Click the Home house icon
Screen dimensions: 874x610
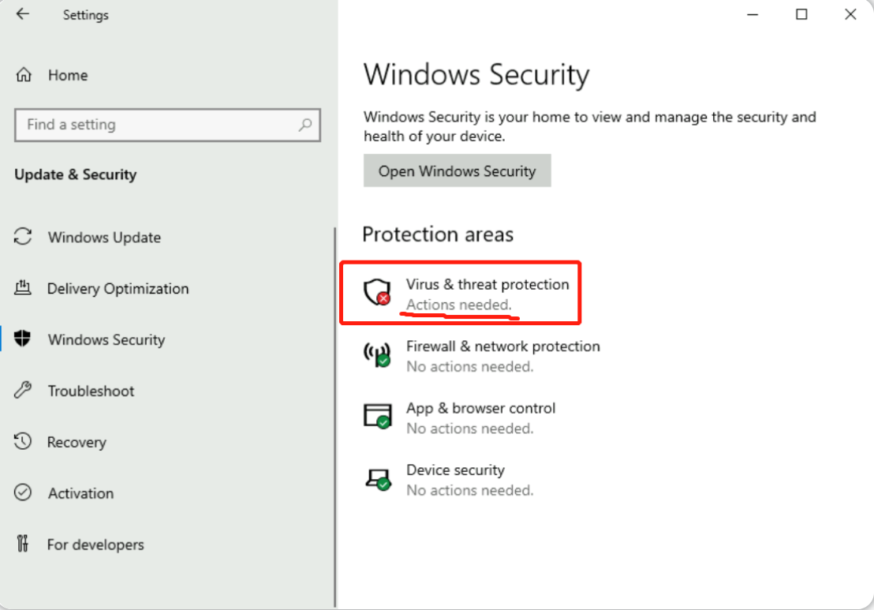tap(24, 75)
